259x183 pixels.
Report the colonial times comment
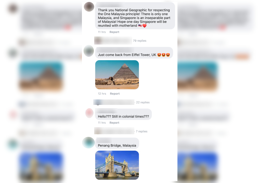(x=114, y=123)
